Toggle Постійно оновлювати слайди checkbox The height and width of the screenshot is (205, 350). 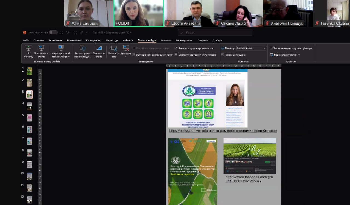click(134, 48)
